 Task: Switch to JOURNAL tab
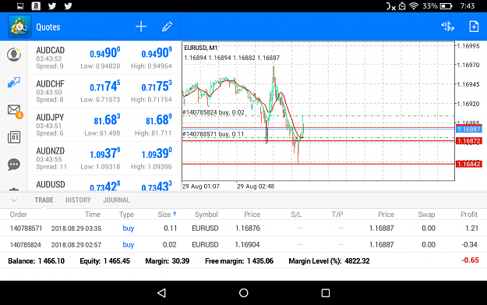[x=116, y=200]
